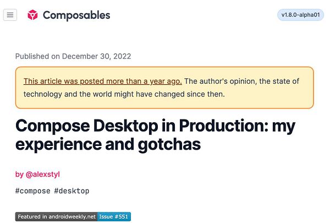Click the 'Featured in androidweekly.net' badge
Screen dimensions: 330x223
(x=56, y=217)
